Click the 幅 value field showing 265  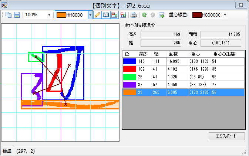[x=161, y=43]
